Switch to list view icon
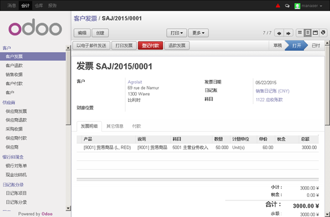330x217 pixels. click(300, 33)
